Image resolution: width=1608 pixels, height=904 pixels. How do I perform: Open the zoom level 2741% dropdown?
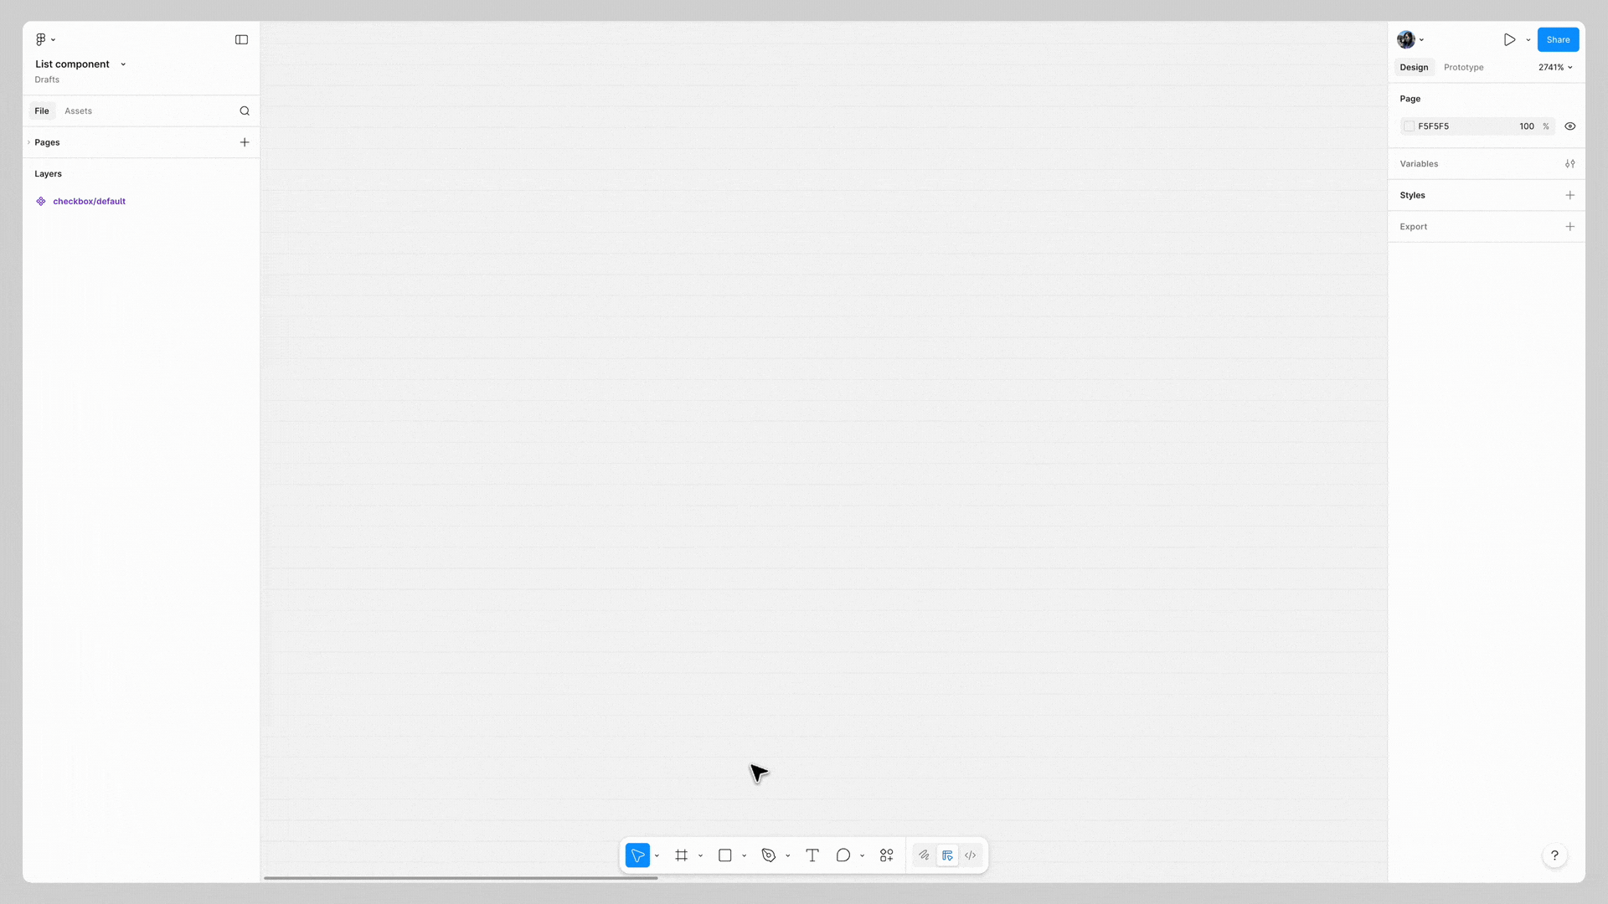tap(1555, 67)
